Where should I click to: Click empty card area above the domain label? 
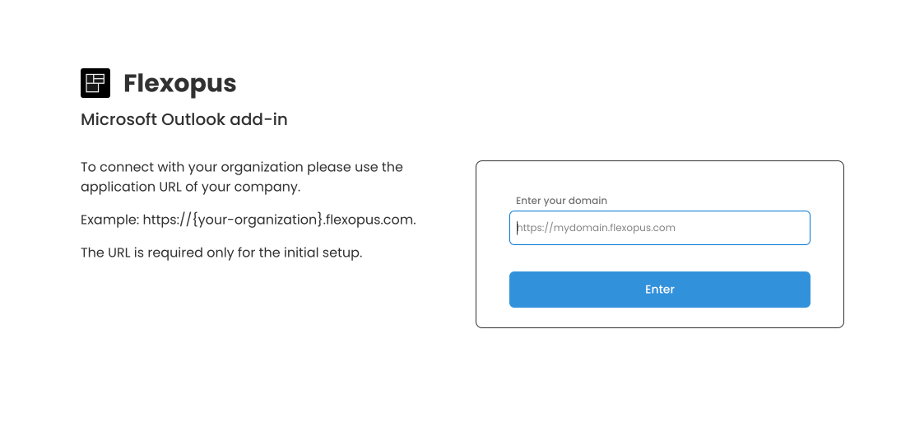click(x=659, y=178)
